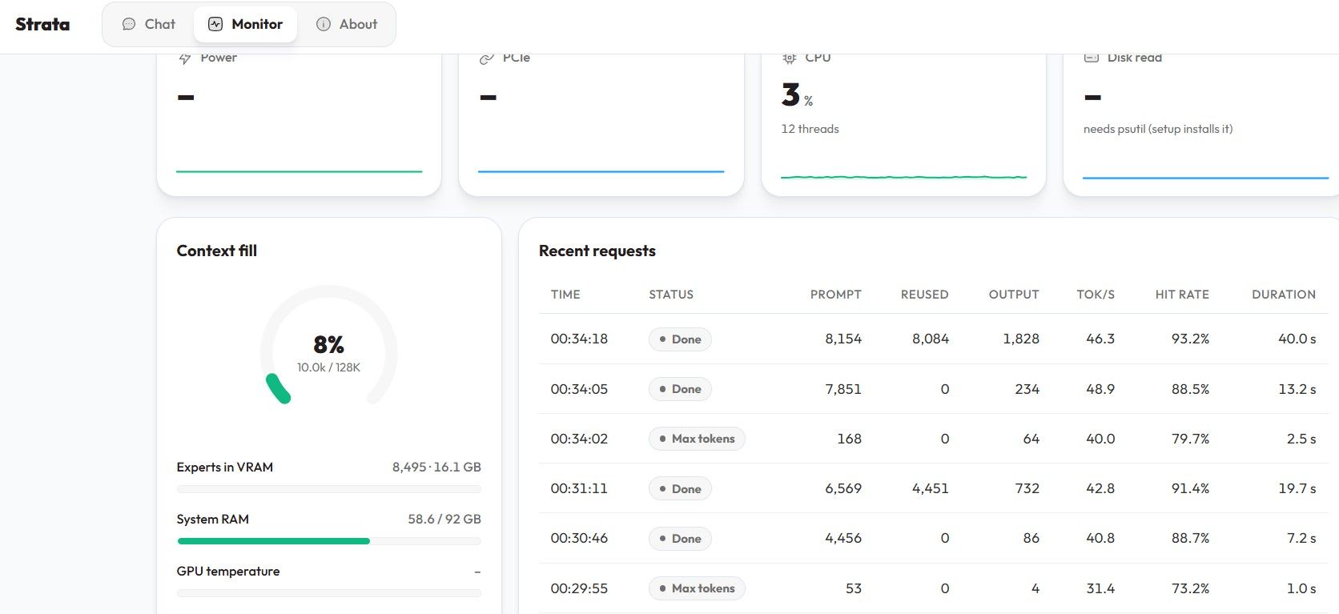Select the Done badge for 00:30:46
The image size is (1339, 614).
[x=680, y=539]
